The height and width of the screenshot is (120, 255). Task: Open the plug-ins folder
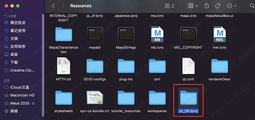[x=126, y=66]
